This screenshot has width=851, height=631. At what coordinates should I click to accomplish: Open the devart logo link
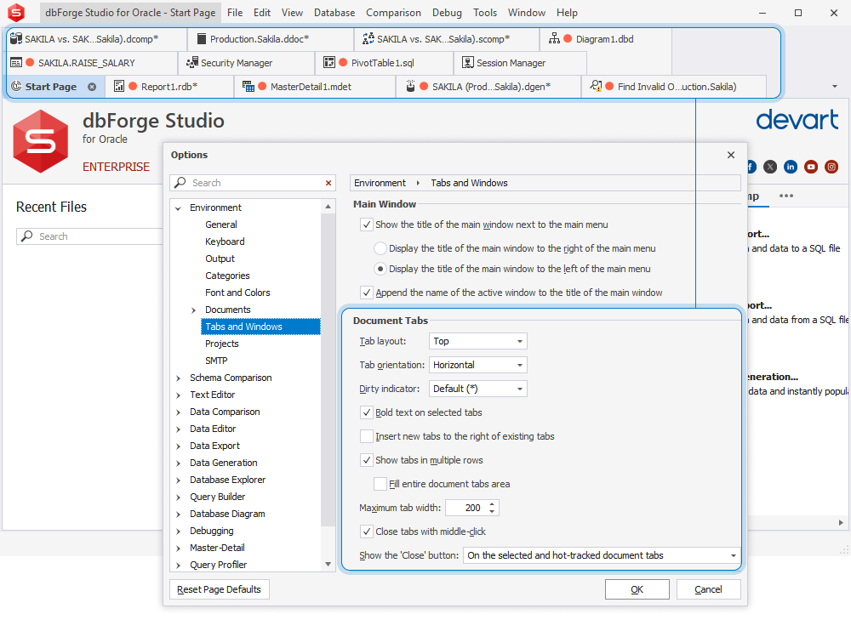pyautogui.click(x=797, y=120)
